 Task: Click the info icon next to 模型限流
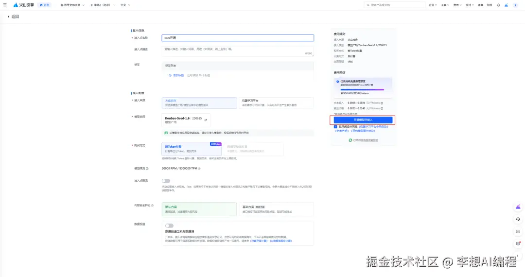click(x=147, y=168)
